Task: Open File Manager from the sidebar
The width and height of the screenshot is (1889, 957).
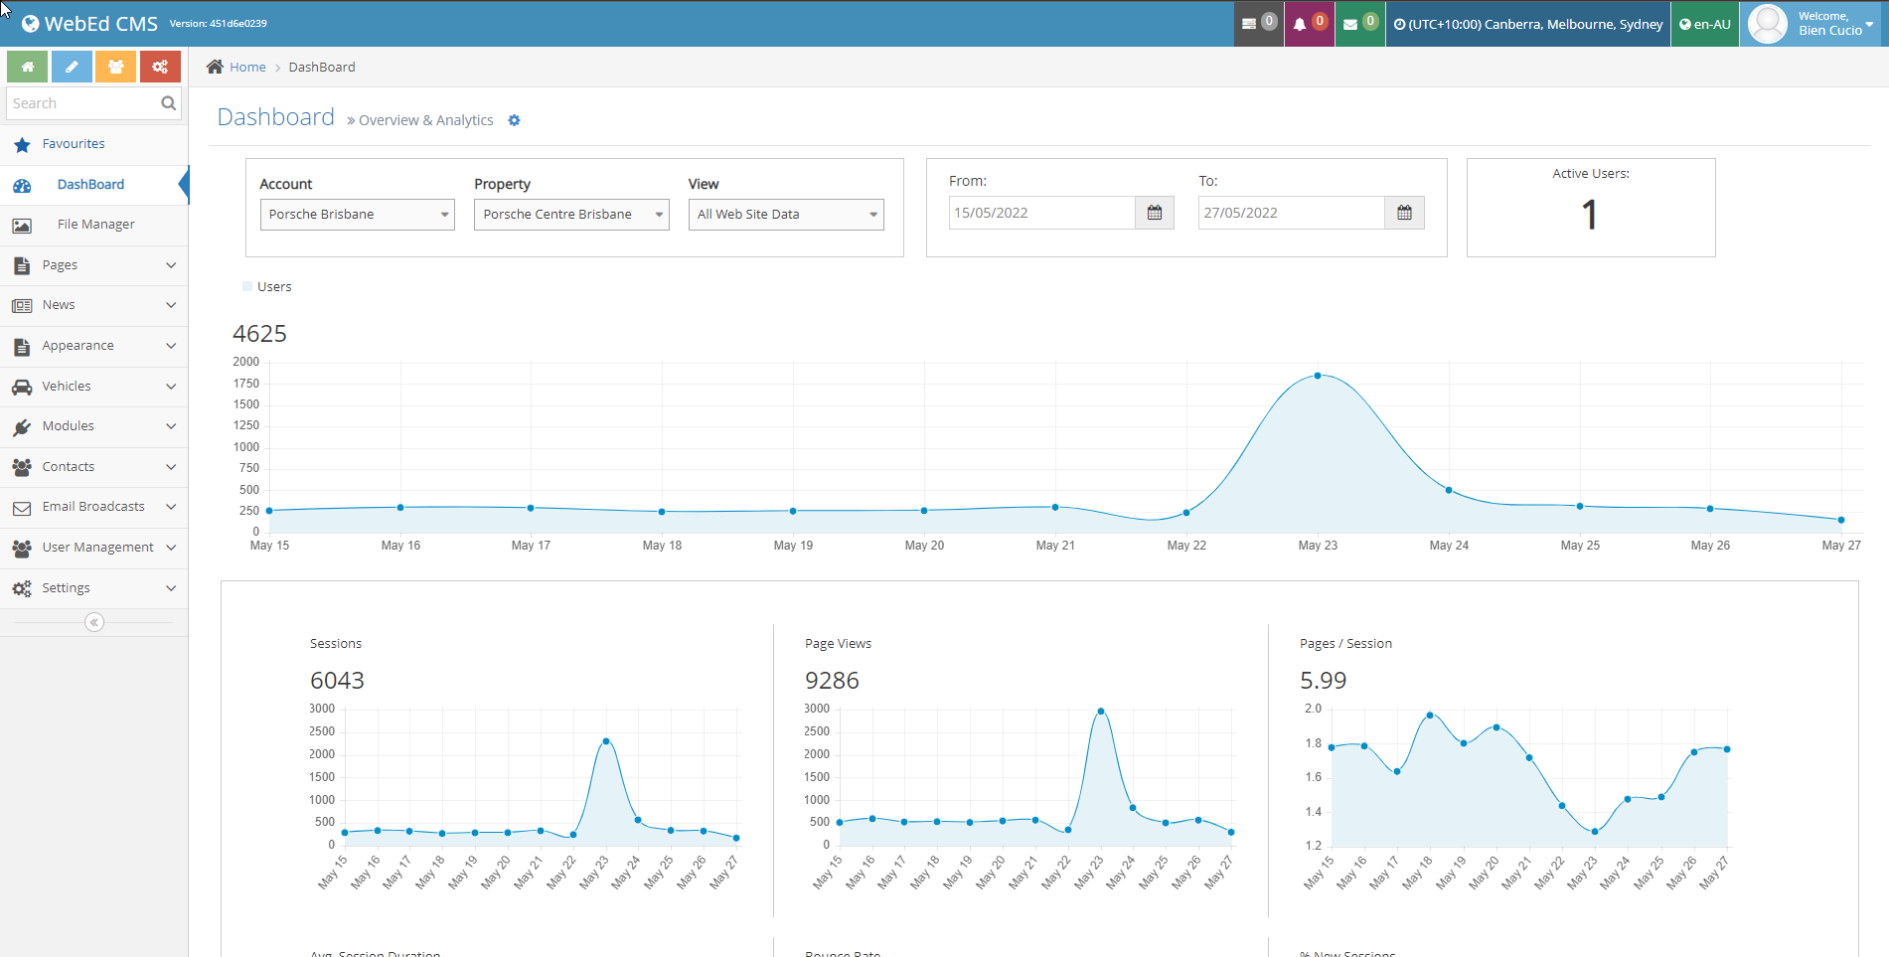Action: click(x=96, y=224)
